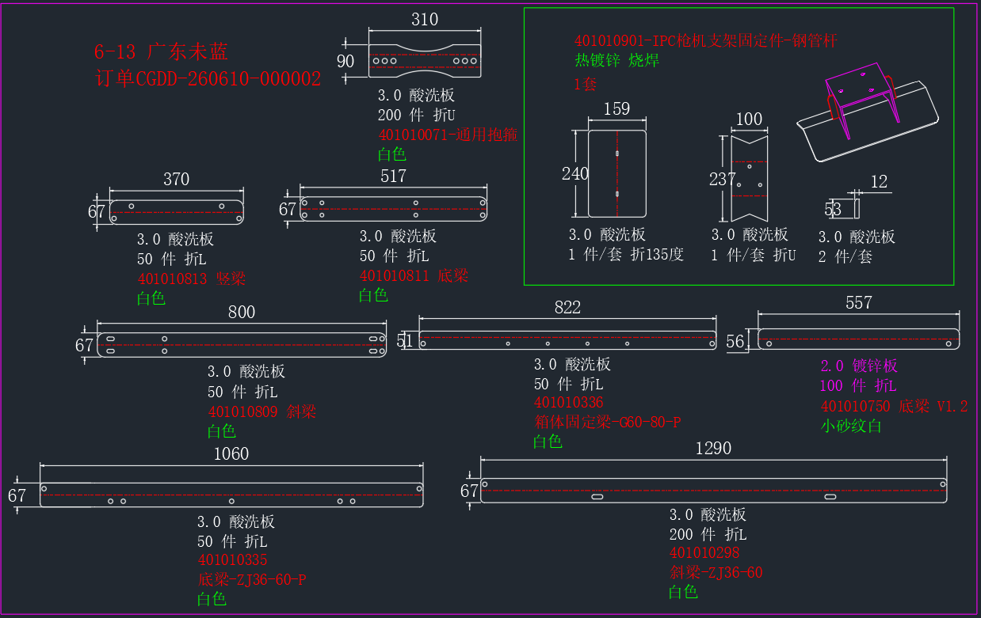Click the 401010809 part label

pos(261,411)
